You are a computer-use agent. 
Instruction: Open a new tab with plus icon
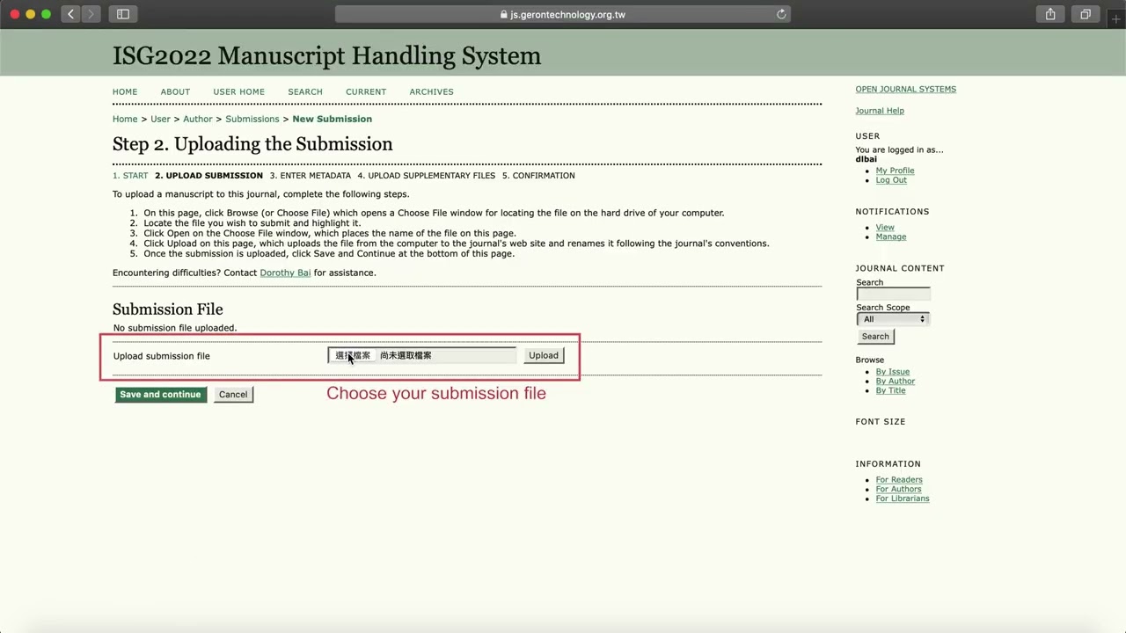[1116, 18]
